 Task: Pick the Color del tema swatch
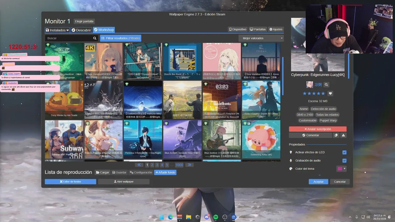(341, 169)
